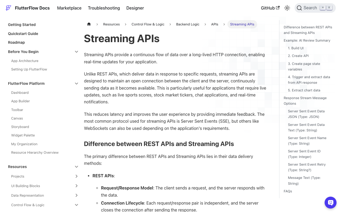This screenshot has height=212, width=340.
Task: Jump to Message Text (Type: String)
Action: (304, 180)
